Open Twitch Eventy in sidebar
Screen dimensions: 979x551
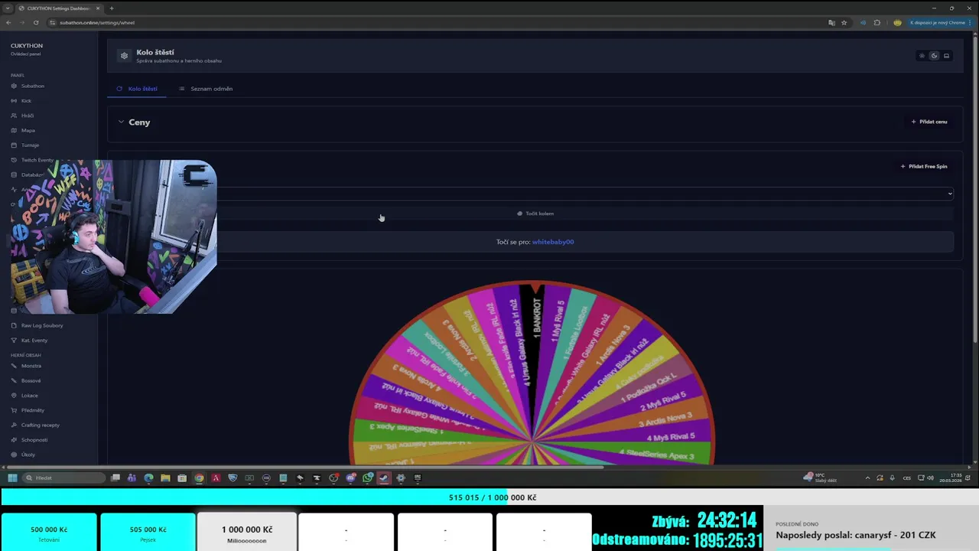[x=37, y=160]
